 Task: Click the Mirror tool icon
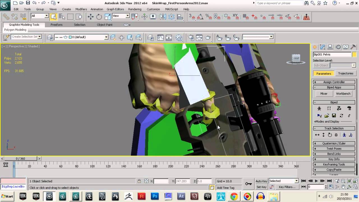pos(163,17)
